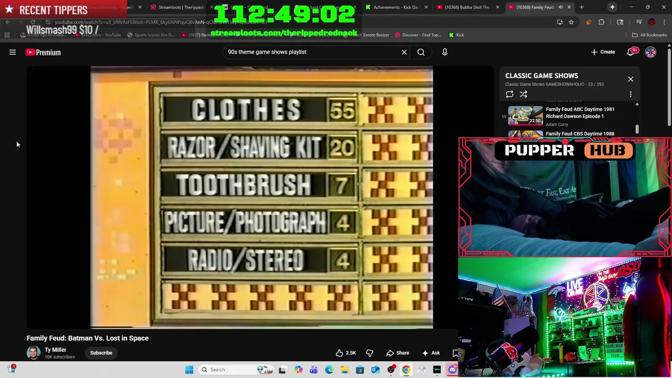
Task: Open Adam Curry channel name
Action: pyautogui.click(x=557, y=124)
